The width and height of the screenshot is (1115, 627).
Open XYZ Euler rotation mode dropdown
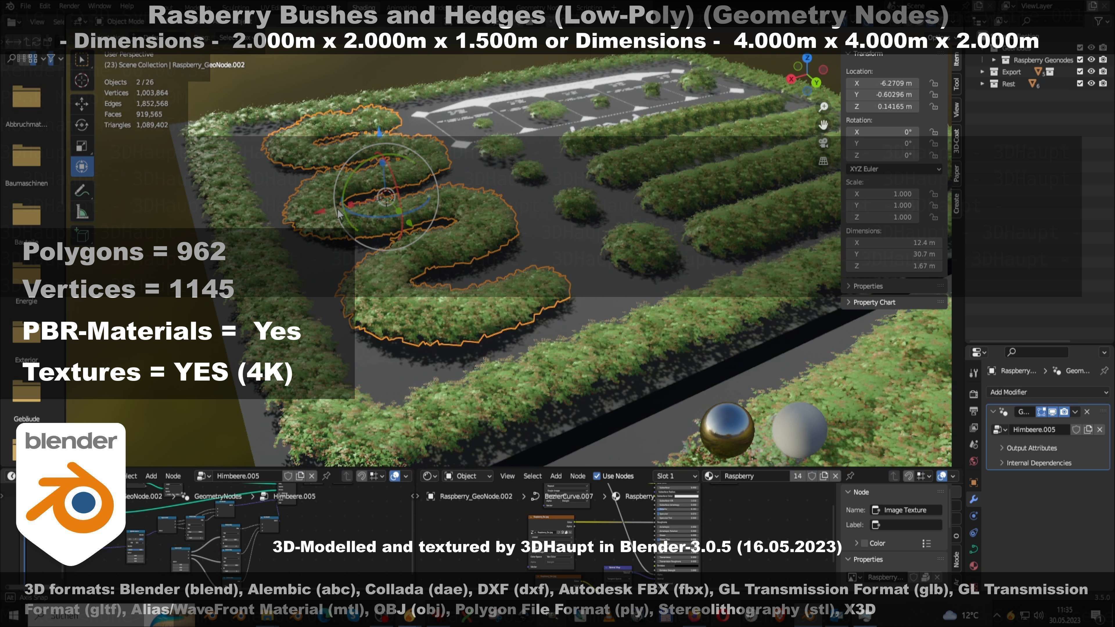pos(894,169)
